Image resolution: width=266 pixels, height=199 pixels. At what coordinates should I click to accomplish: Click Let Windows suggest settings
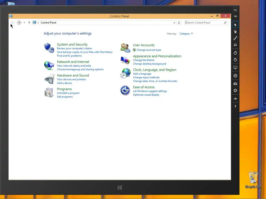tap(150, 91)
